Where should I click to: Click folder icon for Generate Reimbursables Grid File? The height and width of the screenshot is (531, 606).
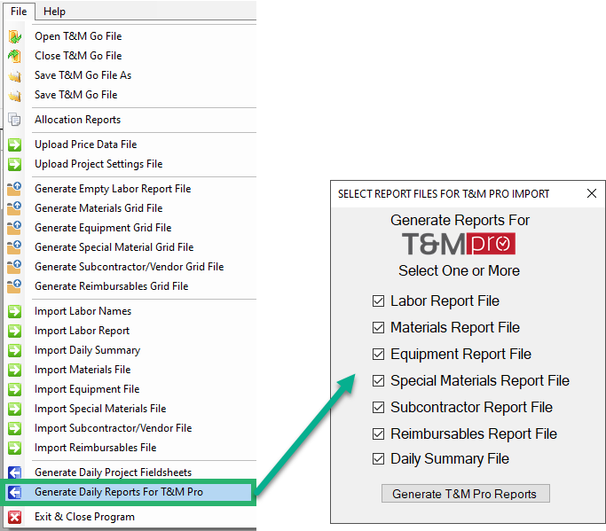15,286
